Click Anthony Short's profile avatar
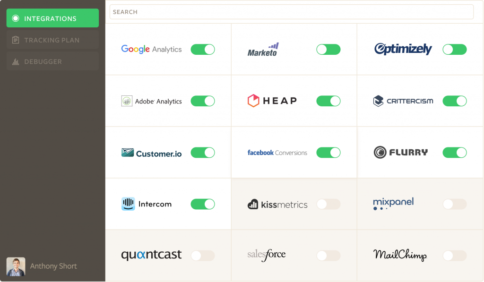The width and height of the screenshot is (484, 282). (16, 266)
